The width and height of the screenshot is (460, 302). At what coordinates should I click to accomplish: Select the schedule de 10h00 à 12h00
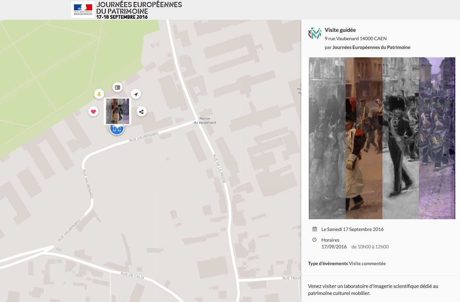tap(370, 247)
